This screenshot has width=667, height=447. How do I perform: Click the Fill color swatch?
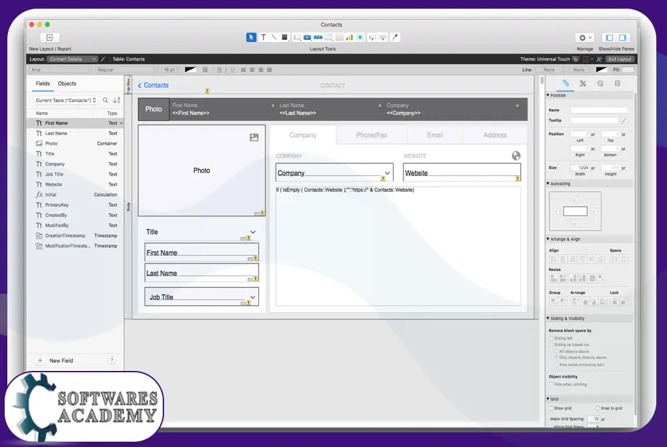coord(628,70)
